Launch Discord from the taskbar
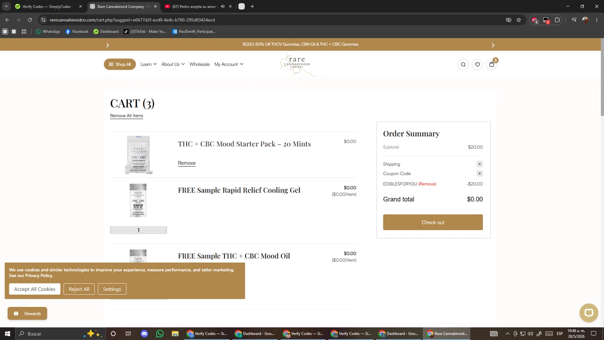 click(144, 334)
